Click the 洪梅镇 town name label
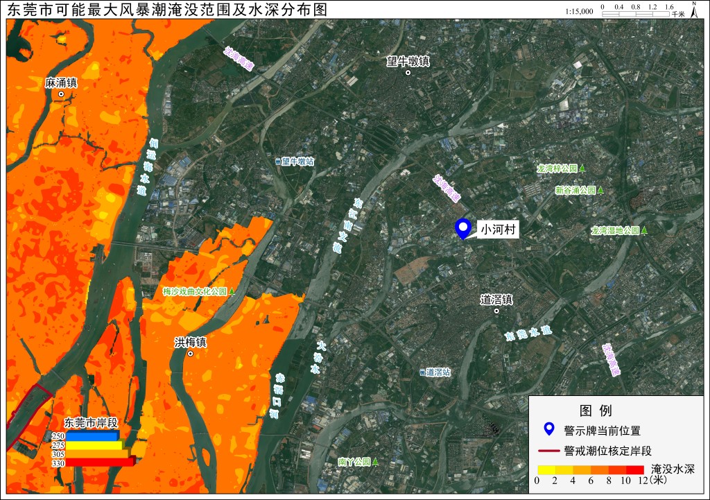Image resolution: width=710 pixels, height=500 pixels. [x=190, y=343]
